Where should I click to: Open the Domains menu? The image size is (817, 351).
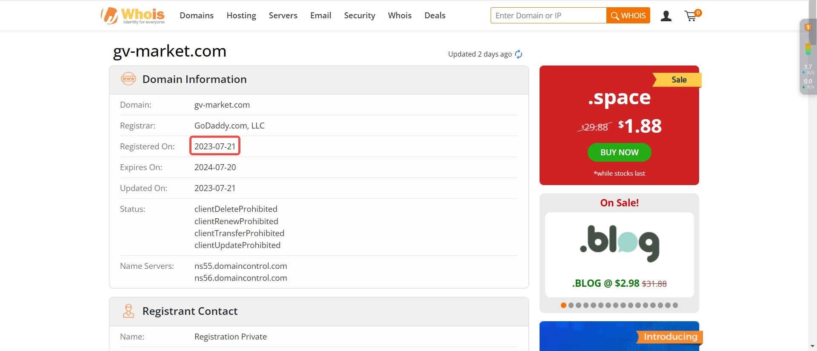[x=197, y=15]
